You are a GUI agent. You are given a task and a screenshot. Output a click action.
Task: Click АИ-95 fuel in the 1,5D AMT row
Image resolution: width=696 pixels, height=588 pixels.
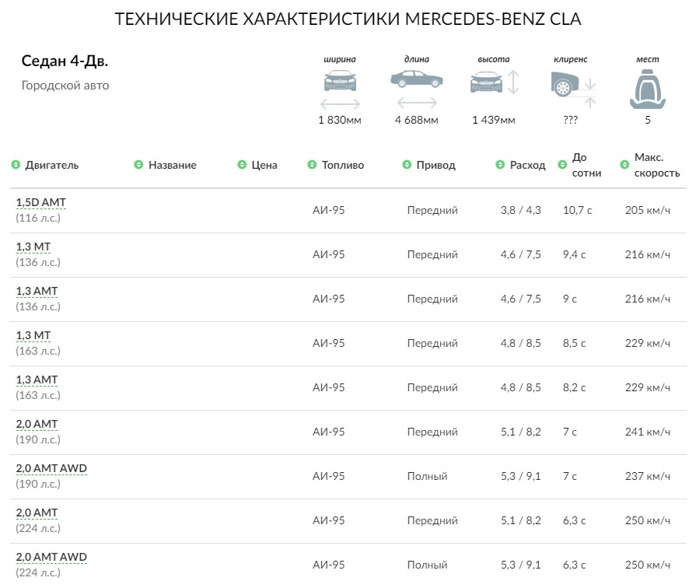pos(328,210)
